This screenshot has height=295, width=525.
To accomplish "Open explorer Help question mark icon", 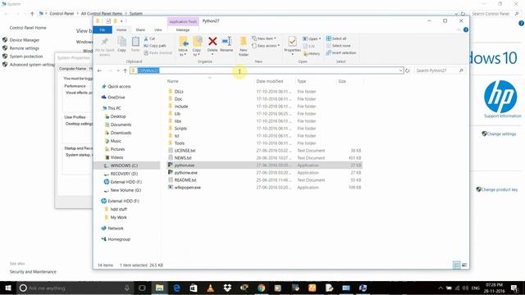I will click(466, 29).
